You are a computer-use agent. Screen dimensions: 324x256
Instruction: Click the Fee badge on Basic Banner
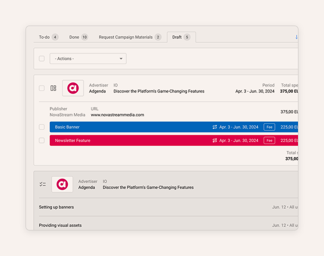coord(269,127)
